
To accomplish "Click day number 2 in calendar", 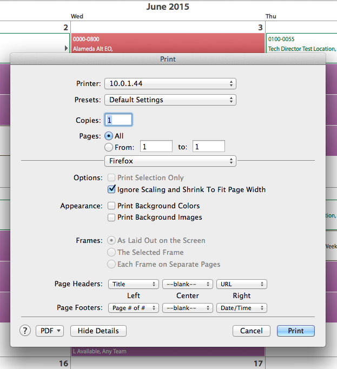I will 65,28.
